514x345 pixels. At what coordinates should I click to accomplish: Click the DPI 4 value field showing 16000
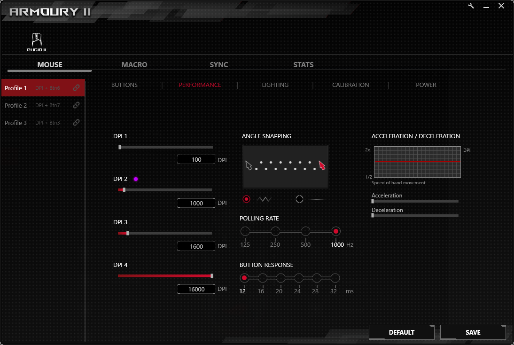point(196,289)
